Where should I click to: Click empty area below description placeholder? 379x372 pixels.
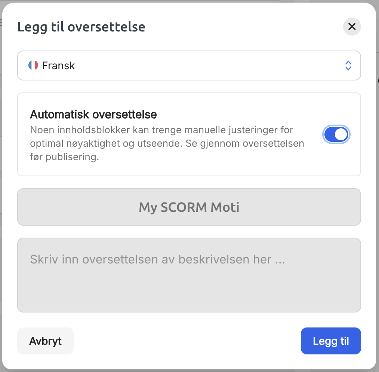189,290
